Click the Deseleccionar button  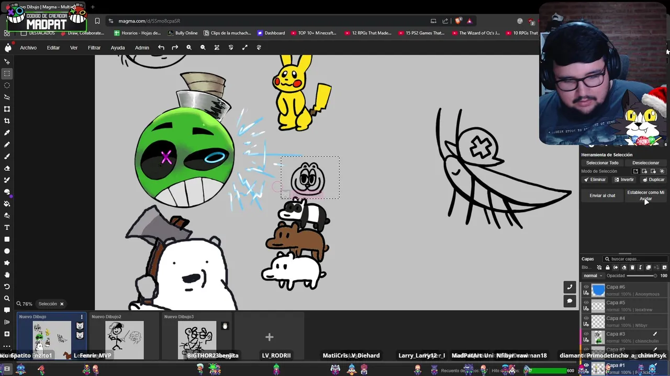(x=645, y=163)
